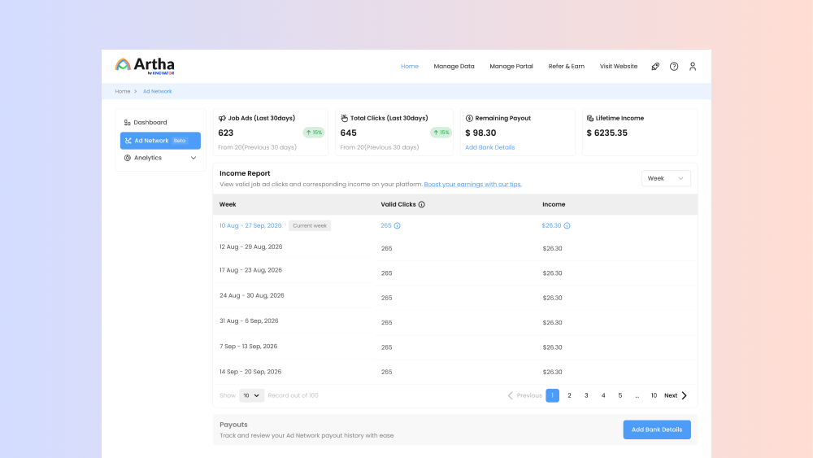813x458 pixels.
Task: Click the Analytics sidebar icon
Action: [x=127, y=158]
